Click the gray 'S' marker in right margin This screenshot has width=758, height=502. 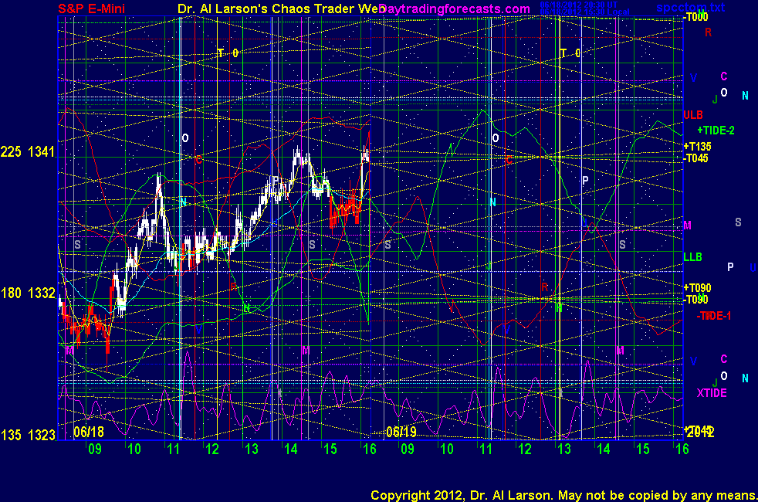pos(738,222)
